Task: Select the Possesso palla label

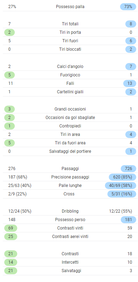Action: tap(70, 7)
